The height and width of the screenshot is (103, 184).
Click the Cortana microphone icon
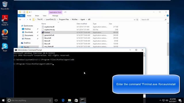[x=50, y=100]
